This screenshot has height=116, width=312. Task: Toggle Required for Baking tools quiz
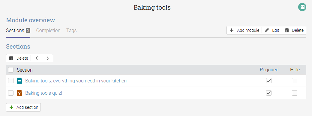[x=269, y=93]
